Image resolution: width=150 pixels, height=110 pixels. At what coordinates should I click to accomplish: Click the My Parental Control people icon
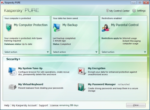(105, 28)
